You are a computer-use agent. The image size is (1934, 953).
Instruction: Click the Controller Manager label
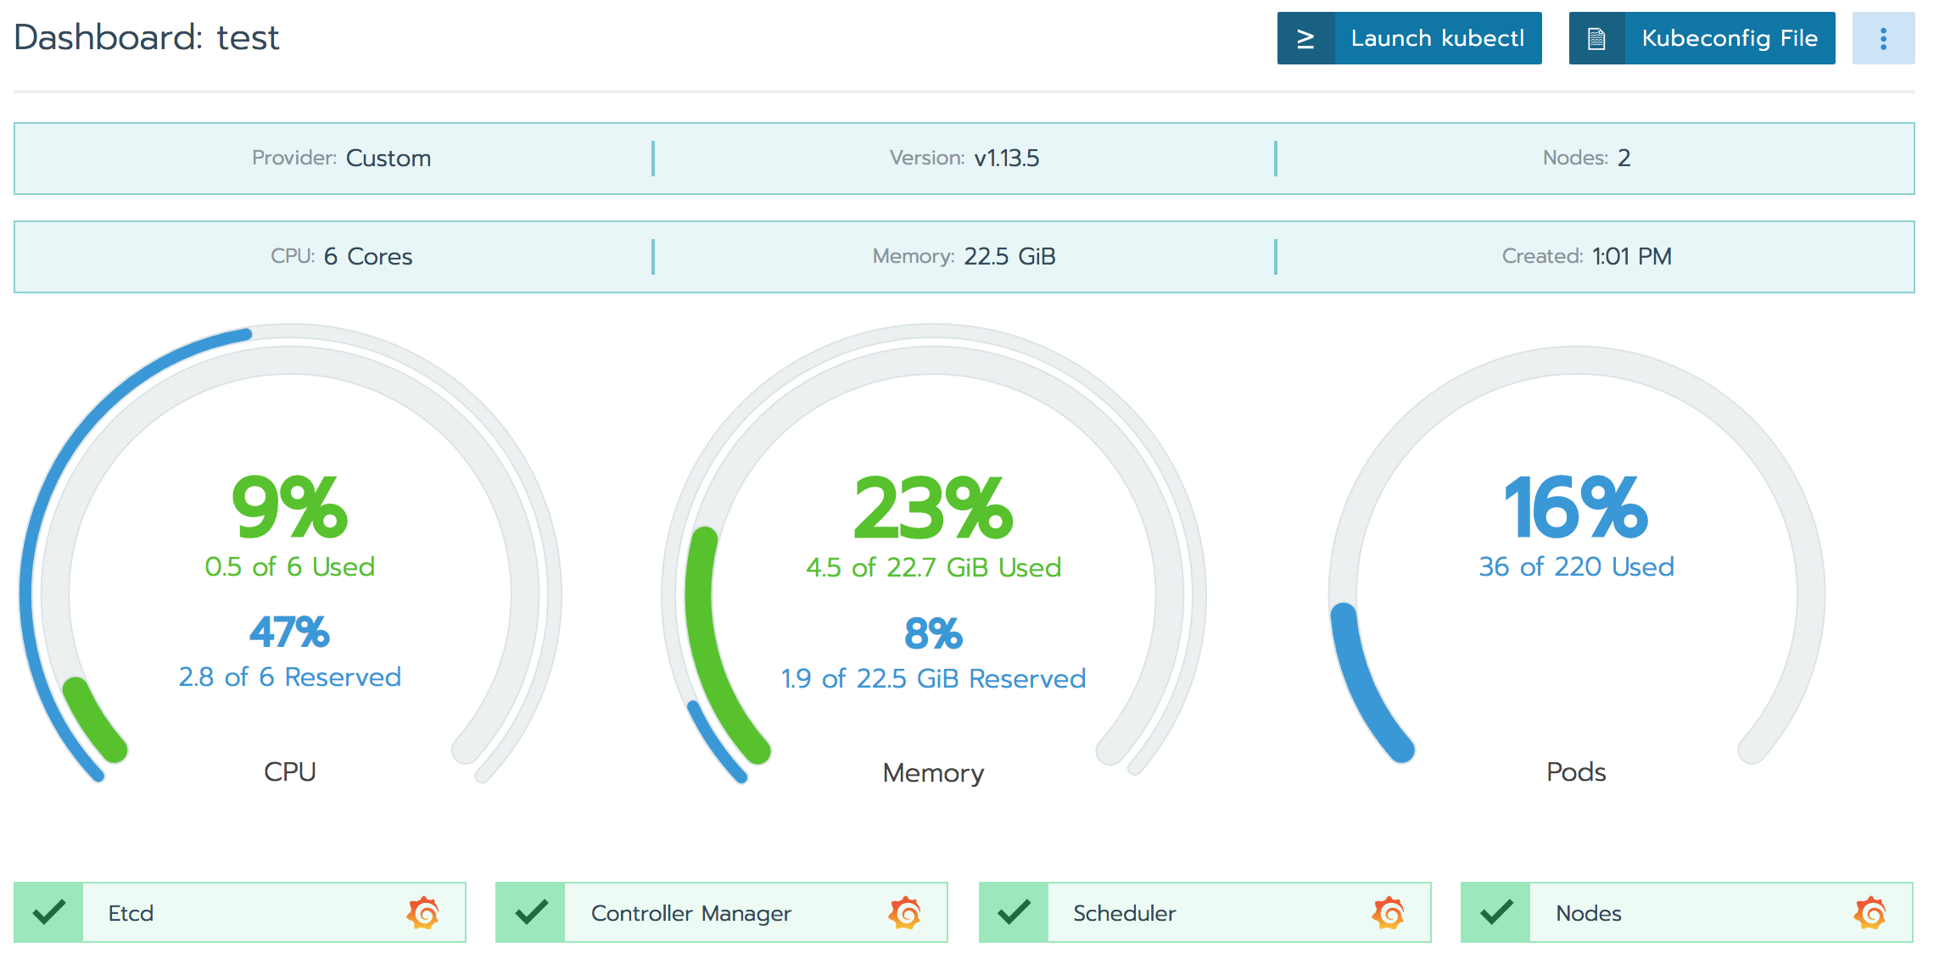click(690, 913)
